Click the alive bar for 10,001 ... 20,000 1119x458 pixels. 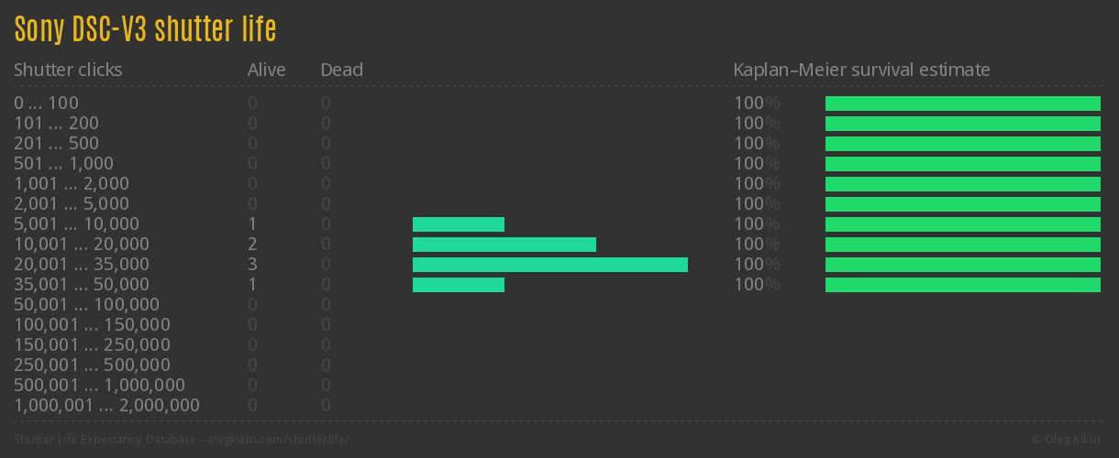(x=504, y=245)
